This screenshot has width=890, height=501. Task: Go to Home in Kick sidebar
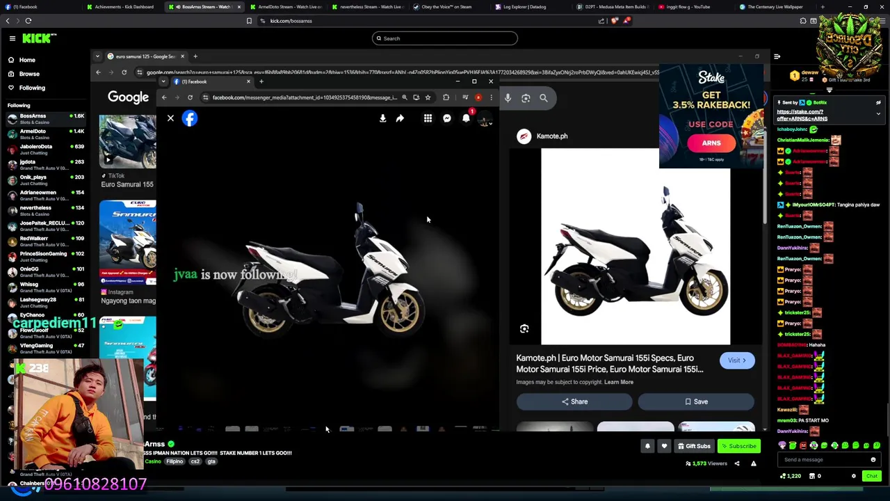click(27, 60)
